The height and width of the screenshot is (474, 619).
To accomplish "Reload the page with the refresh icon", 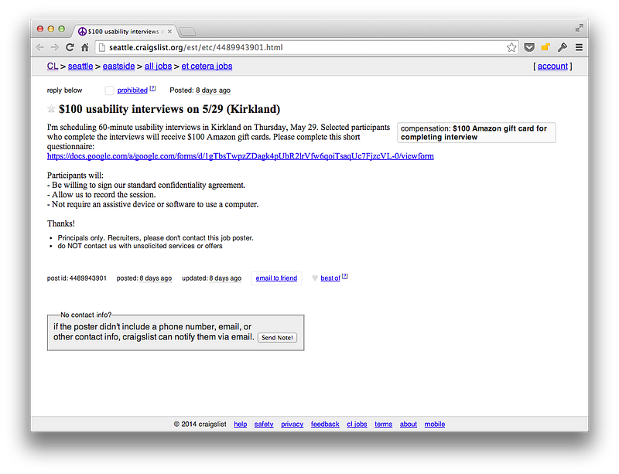I will pos(70,47).
